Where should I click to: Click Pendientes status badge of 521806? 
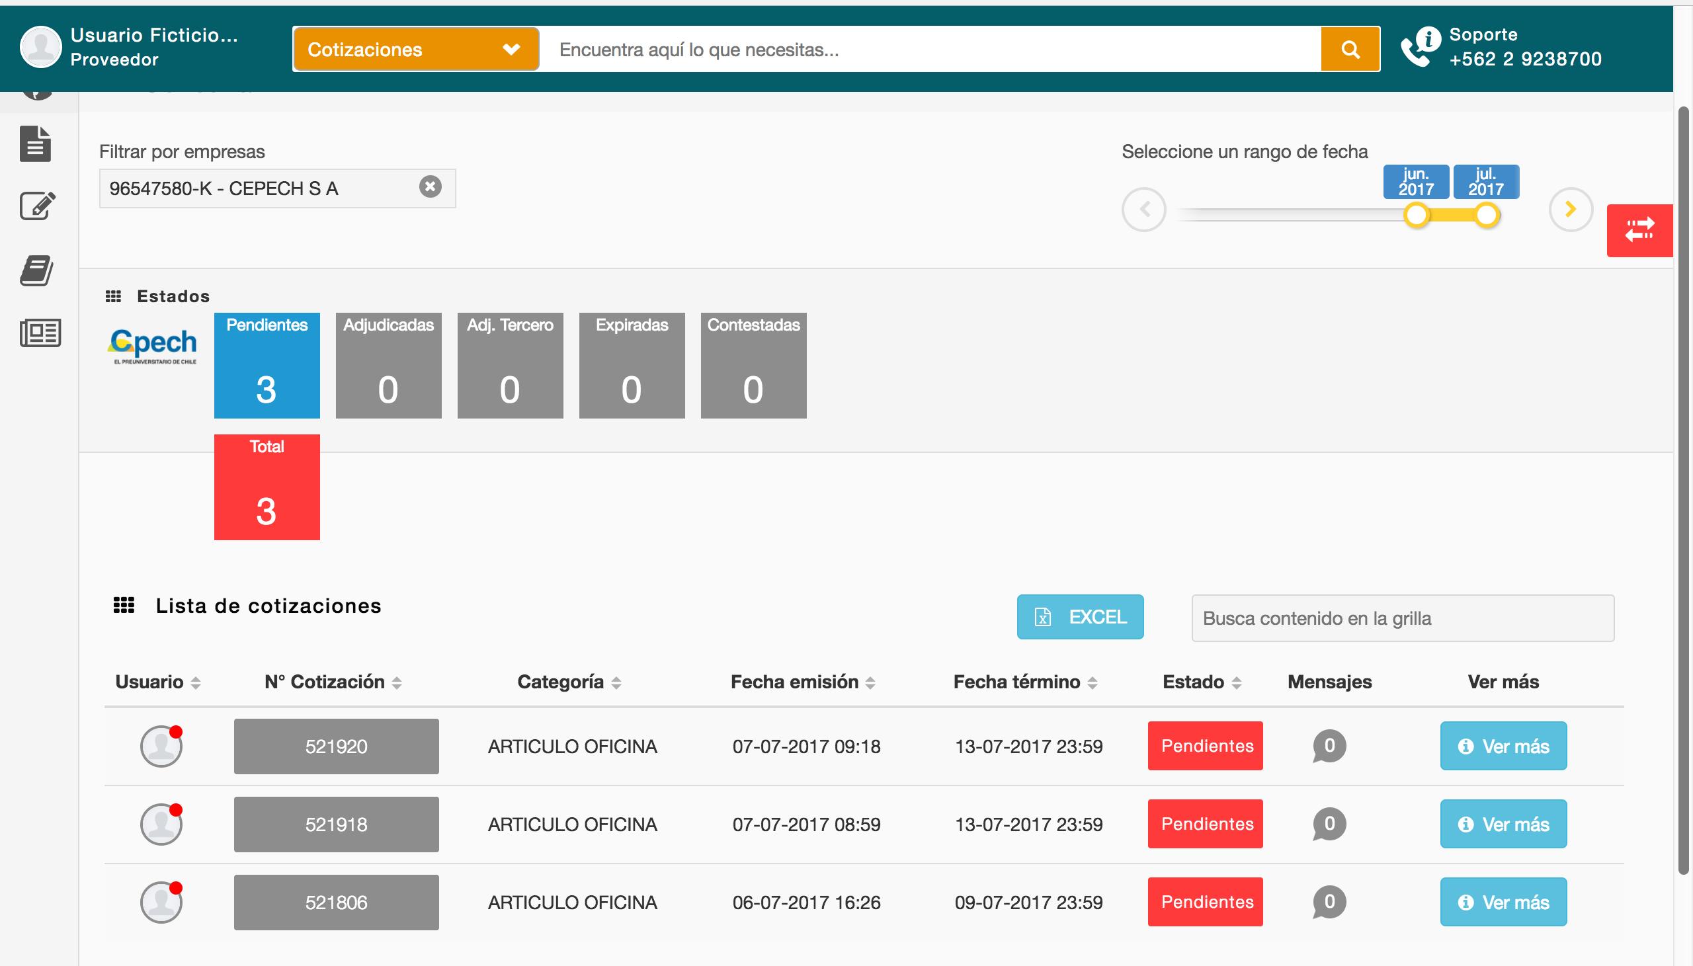point(1206,902)
